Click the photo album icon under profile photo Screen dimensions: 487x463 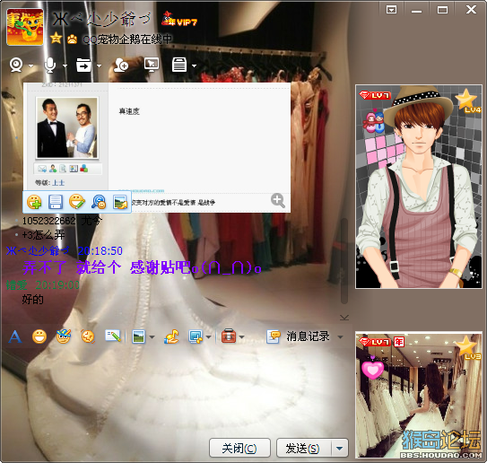pos(74,169)
